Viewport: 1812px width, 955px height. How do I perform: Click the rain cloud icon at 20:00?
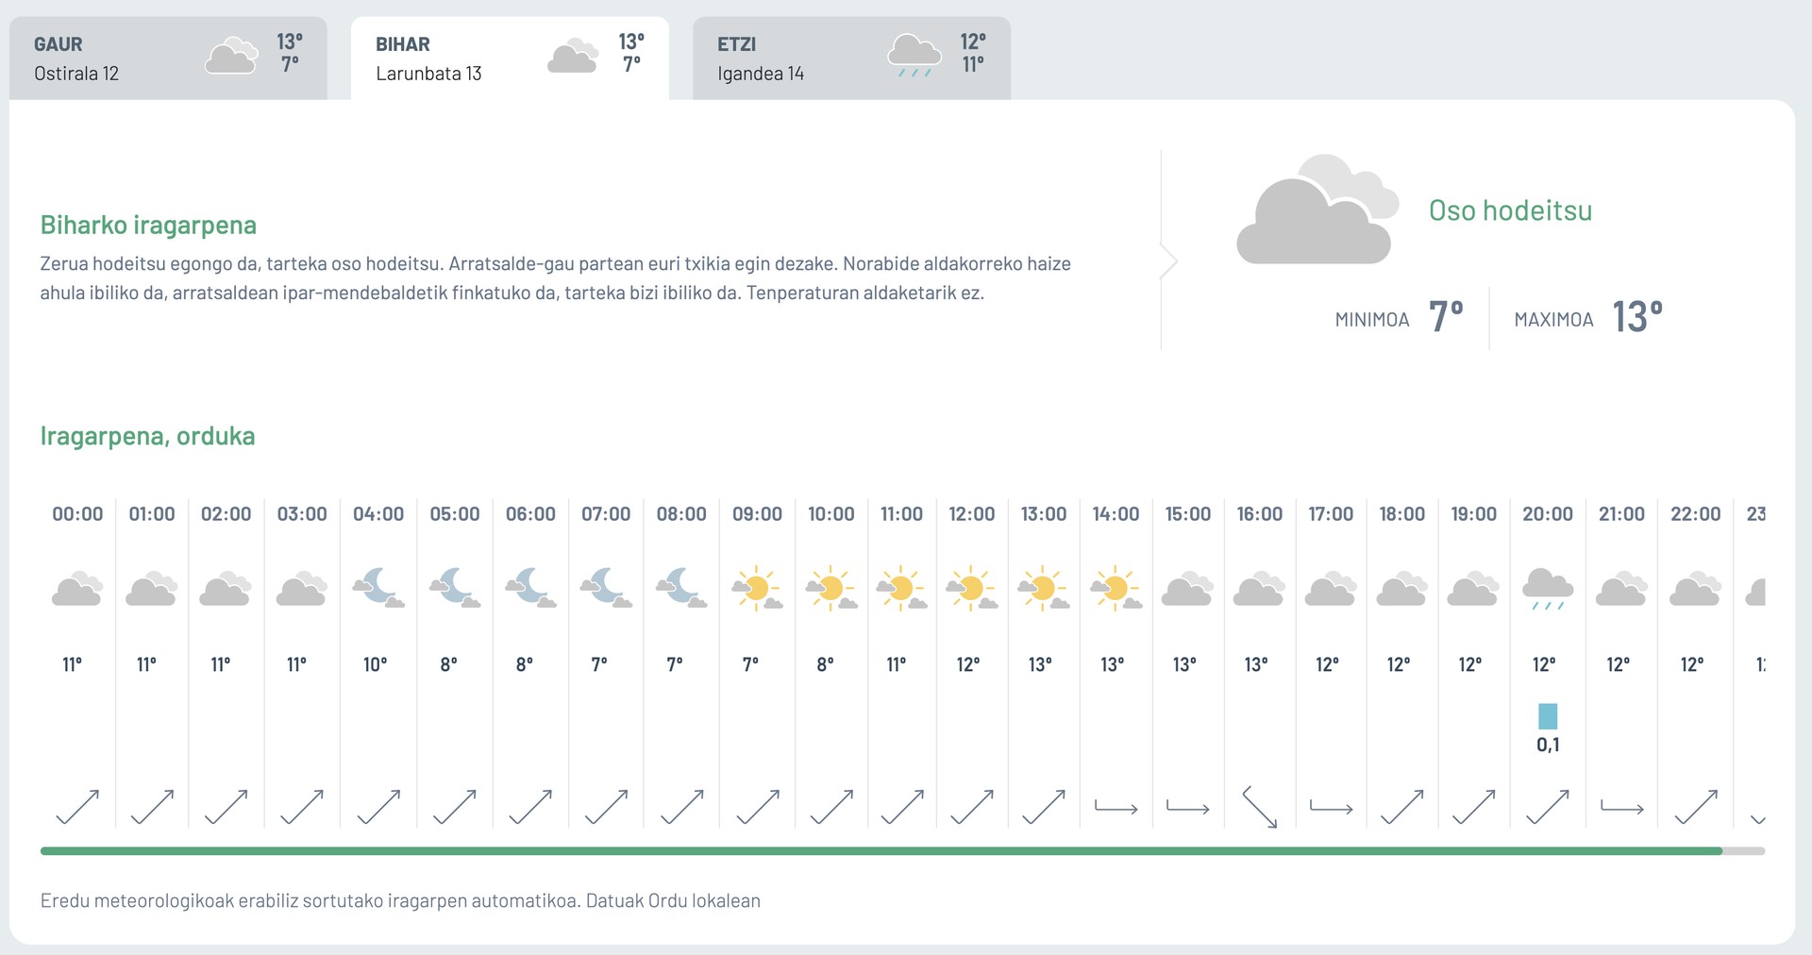click(1548, 590)
